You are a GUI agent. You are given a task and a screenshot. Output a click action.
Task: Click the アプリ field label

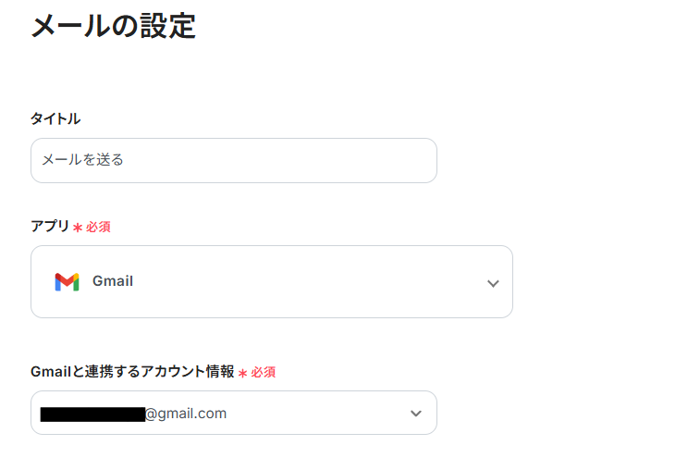[50, 226]
